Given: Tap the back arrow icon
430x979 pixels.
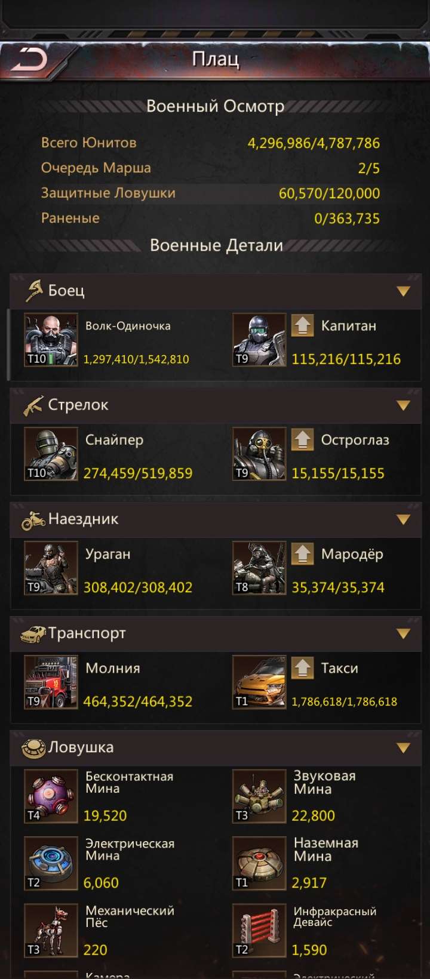Looking at the screenshot, I should click(x=29, y=60).
